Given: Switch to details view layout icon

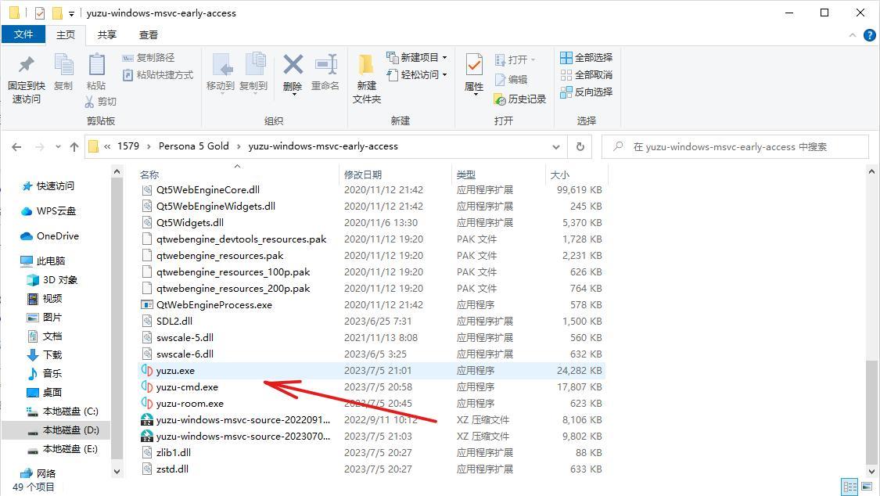Looking at the screenshot, I should click(849, 487).
